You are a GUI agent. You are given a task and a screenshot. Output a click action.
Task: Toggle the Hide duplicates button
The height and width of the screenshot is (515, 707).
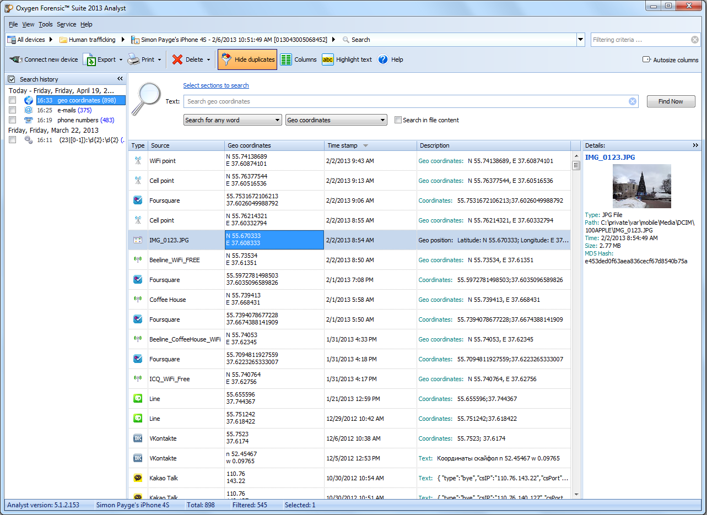[x=247, y=59]
